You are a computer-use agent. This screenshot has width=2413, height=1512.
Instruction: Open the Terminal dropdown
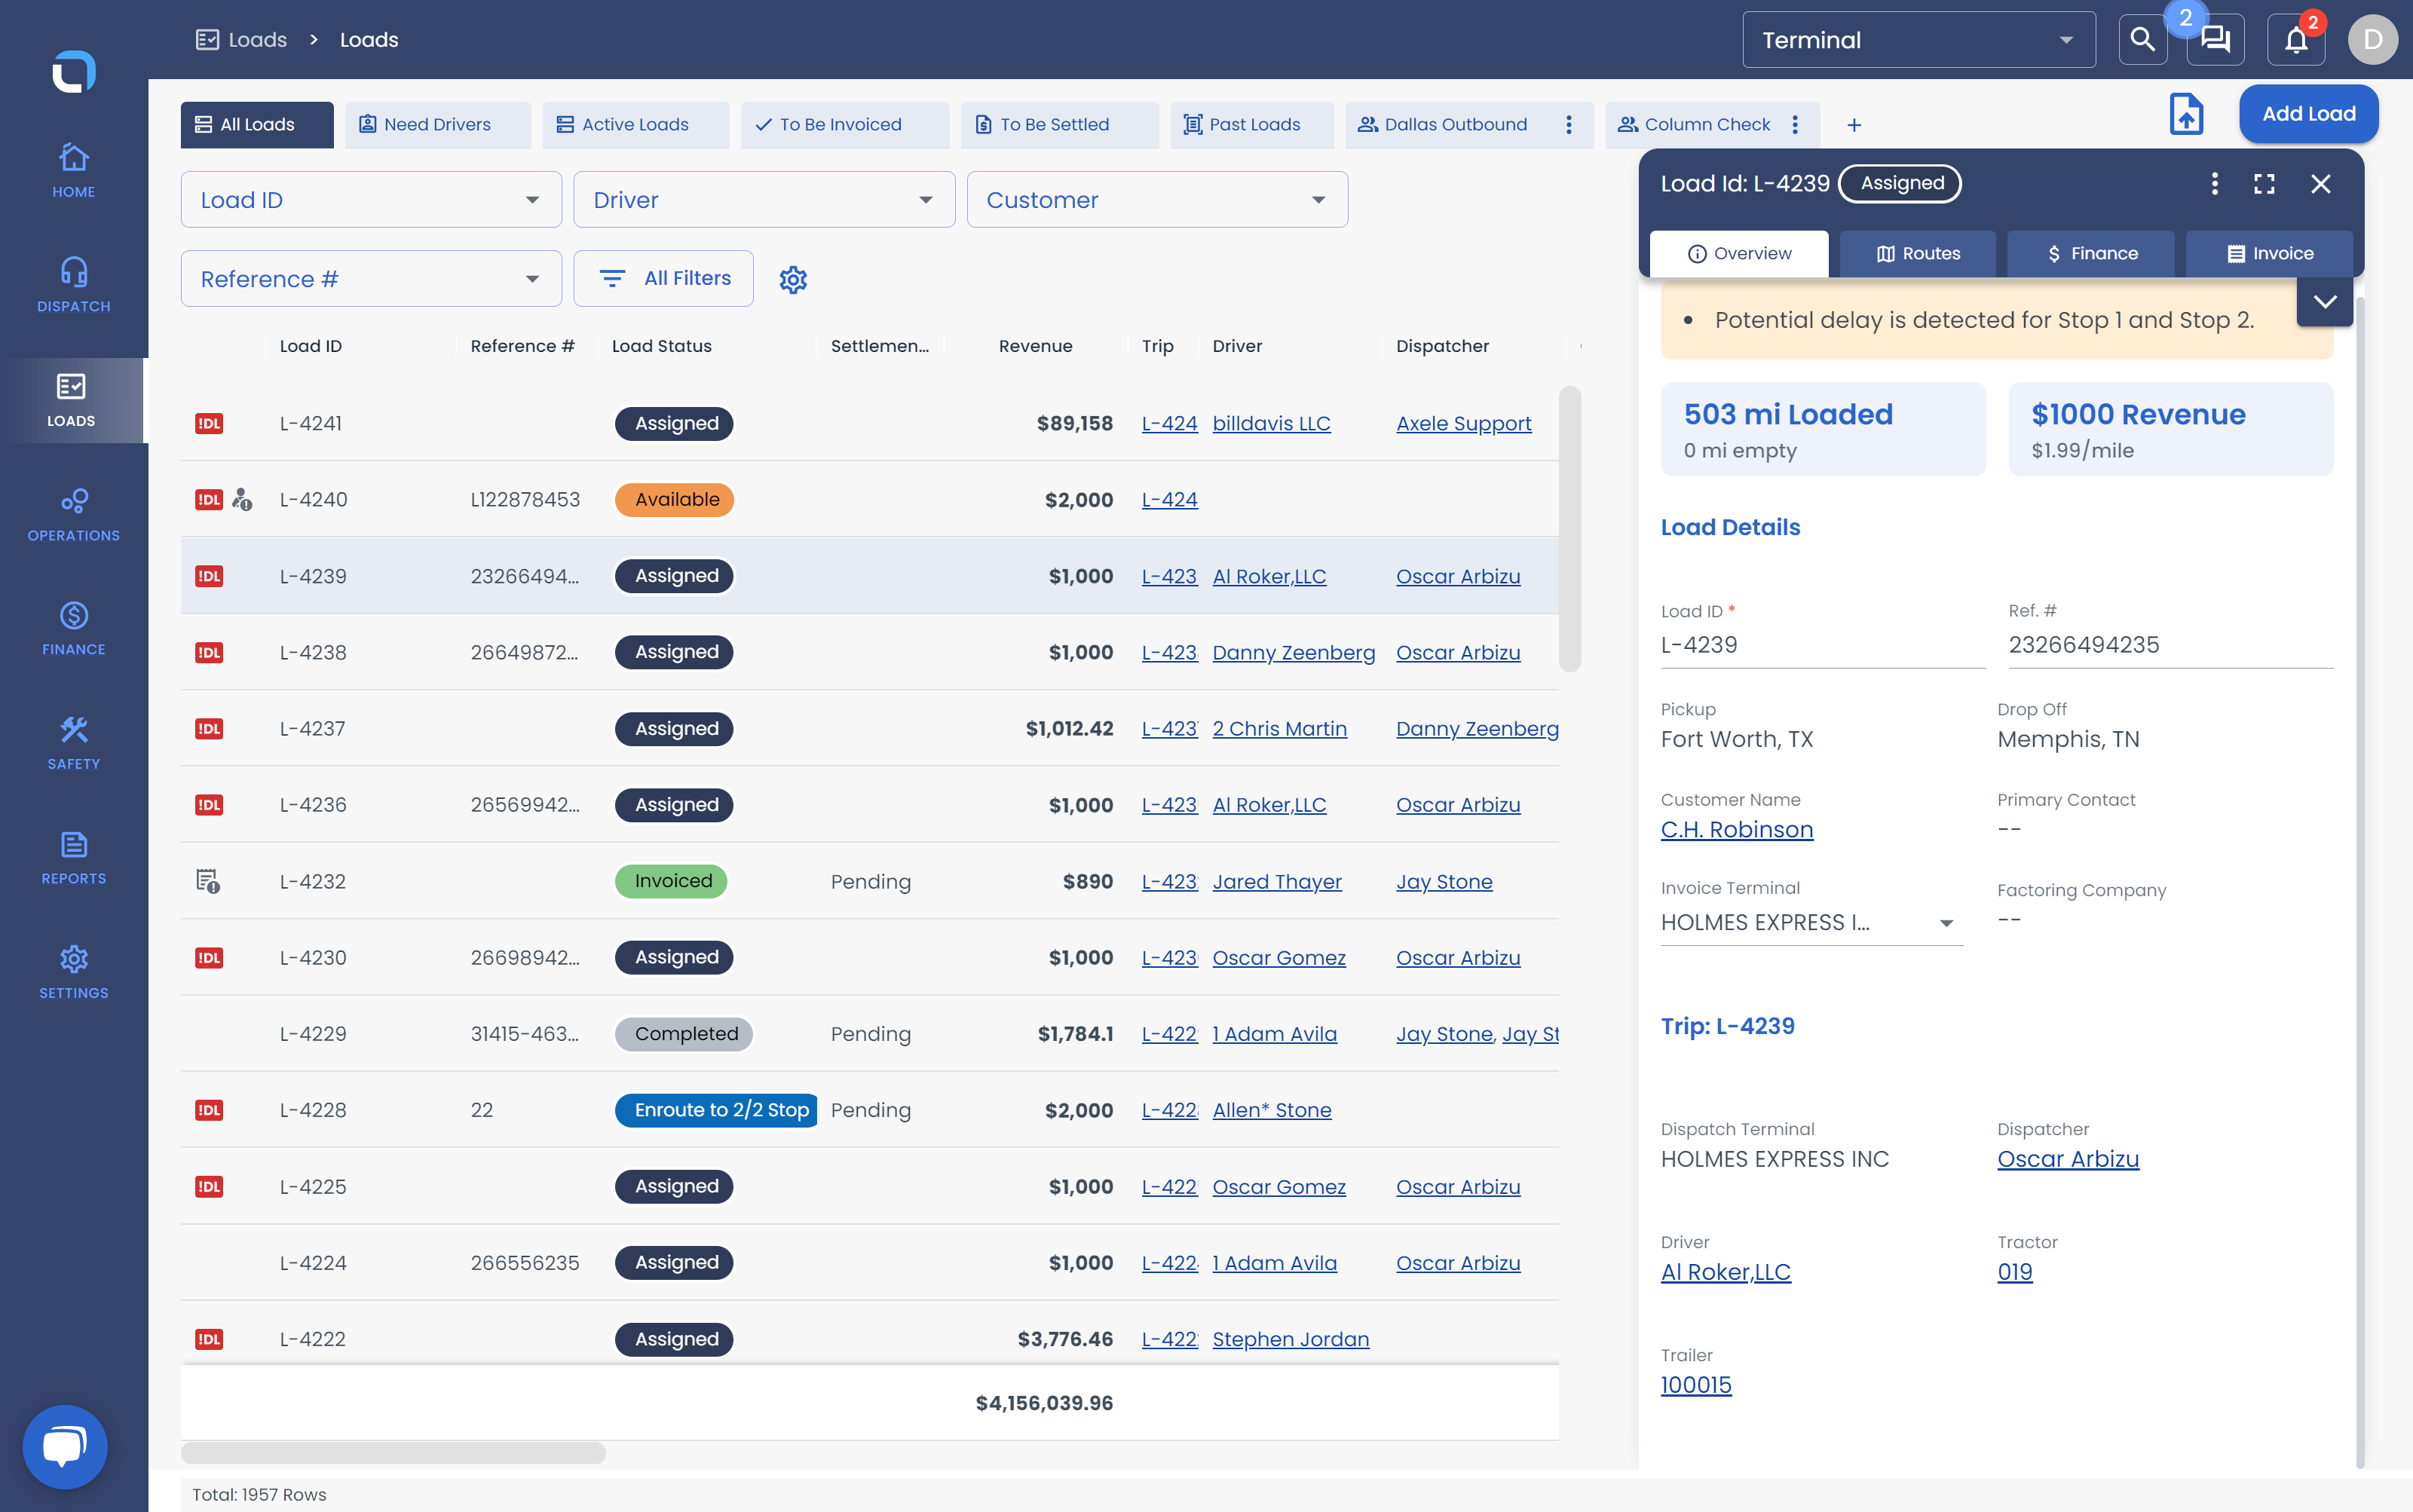1918,40
